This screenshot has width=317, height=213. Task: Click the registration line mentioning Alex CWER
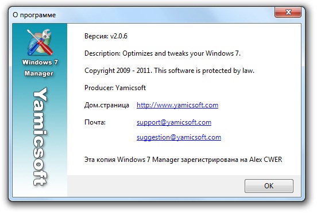[183, 160]
